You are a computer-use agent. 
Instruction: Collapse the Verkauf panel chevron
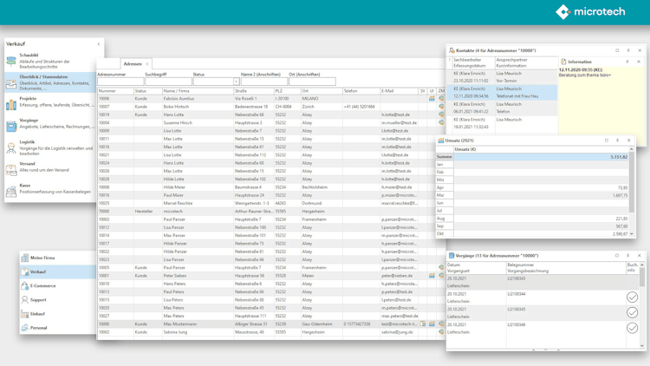(x=98, y=43)
